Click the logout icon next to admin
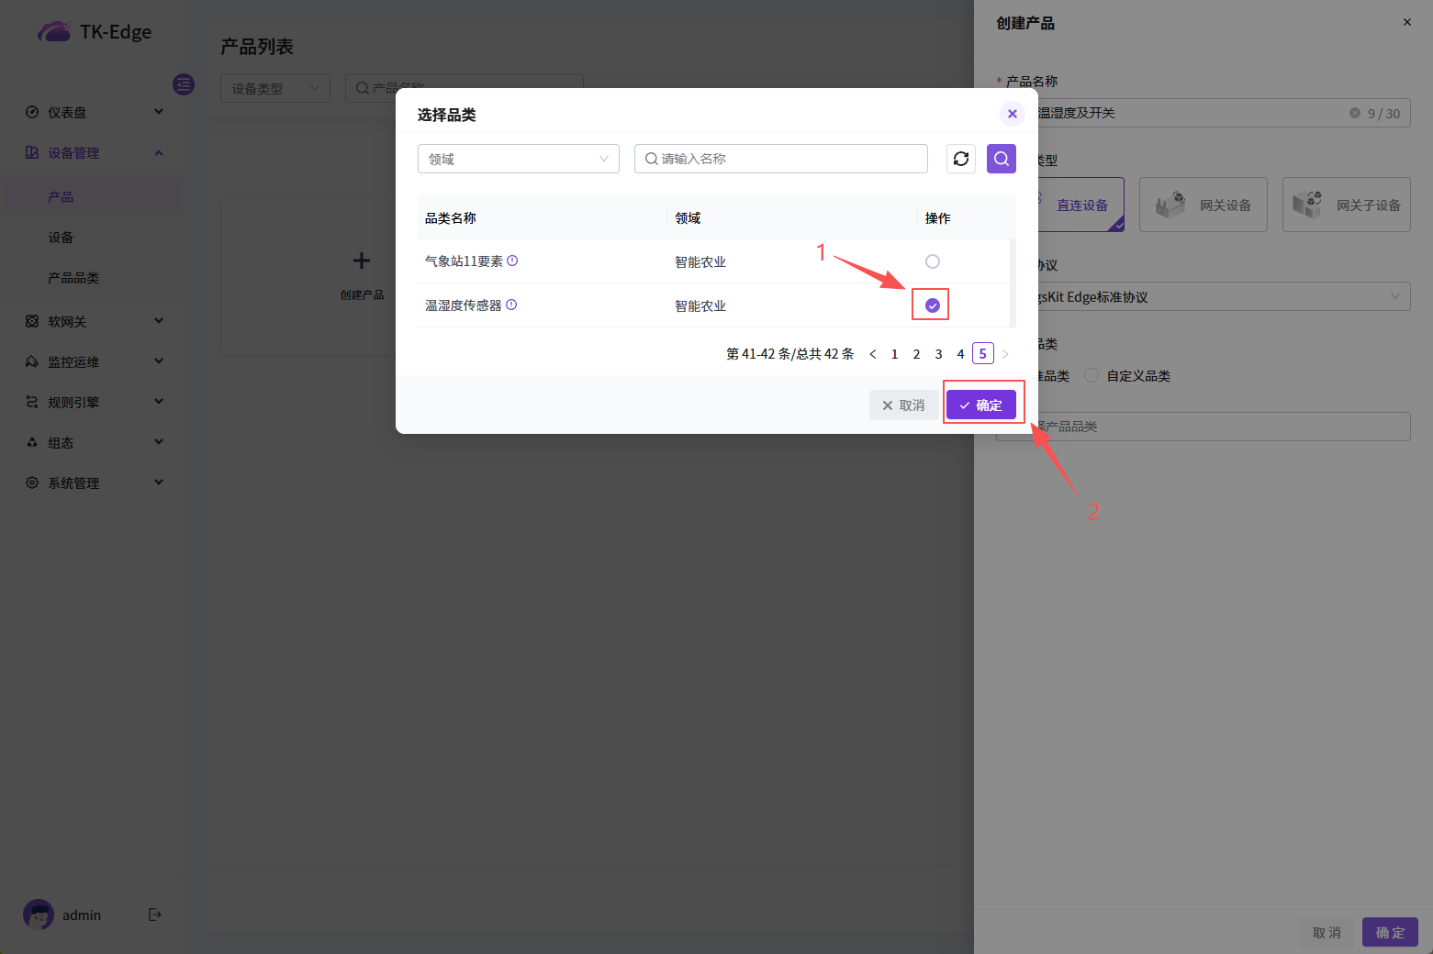 155,915
